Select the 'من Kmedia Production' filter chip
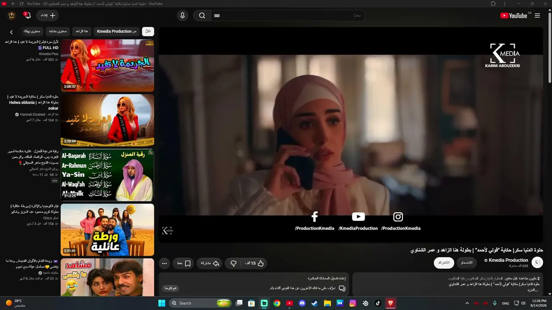Image resolution: width=552 pixels, height=310 pixels. tap(117, 31)
